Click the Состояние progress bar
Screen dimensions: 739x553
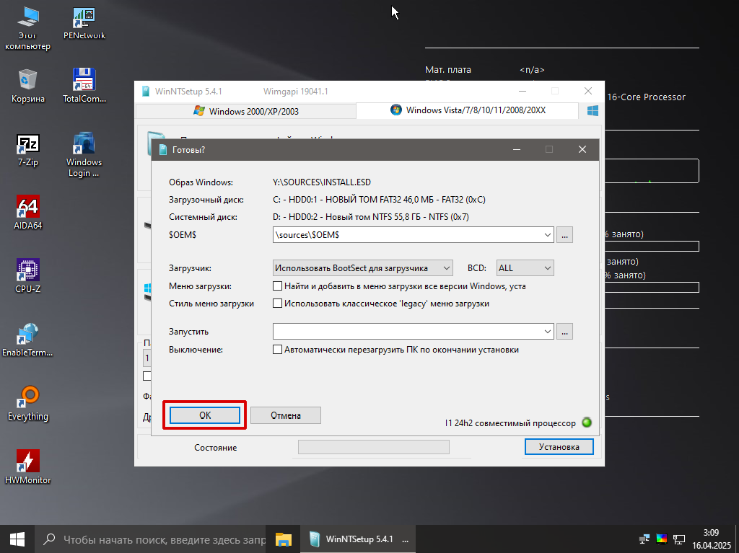pyautogui.click(x=374, y=447)
